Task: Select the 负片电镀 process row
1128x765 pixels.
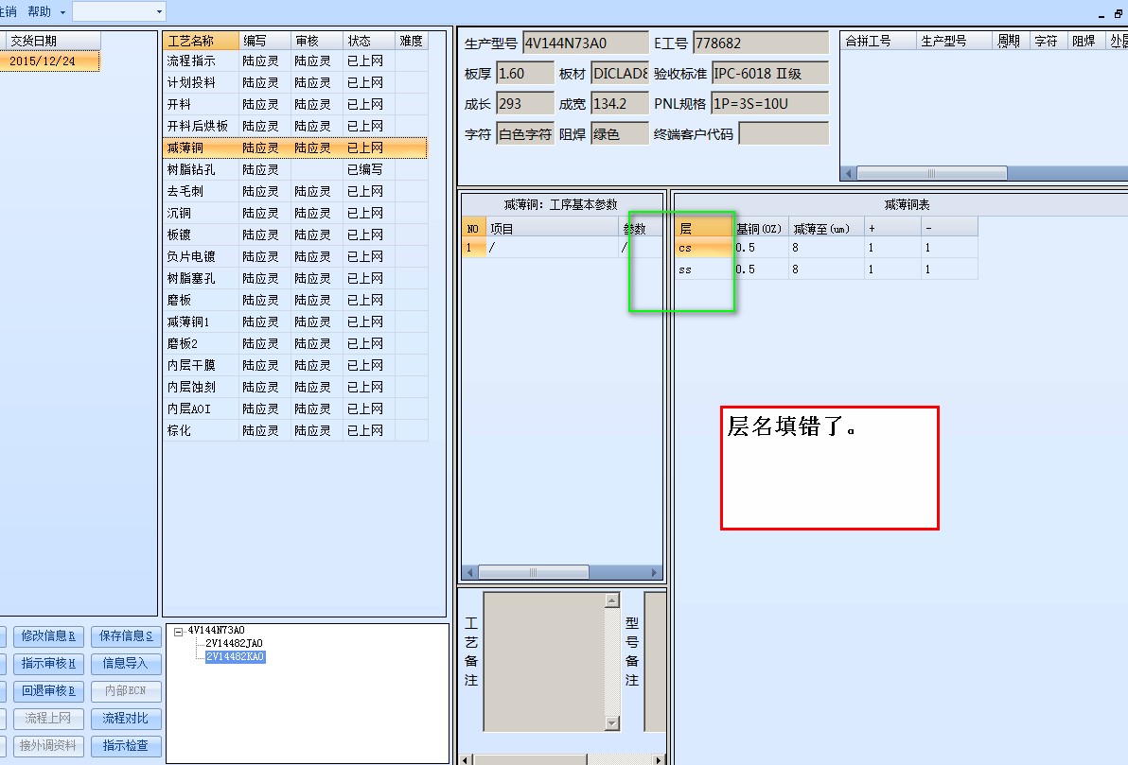Action: pyautogui.click(x=295, y=256)
